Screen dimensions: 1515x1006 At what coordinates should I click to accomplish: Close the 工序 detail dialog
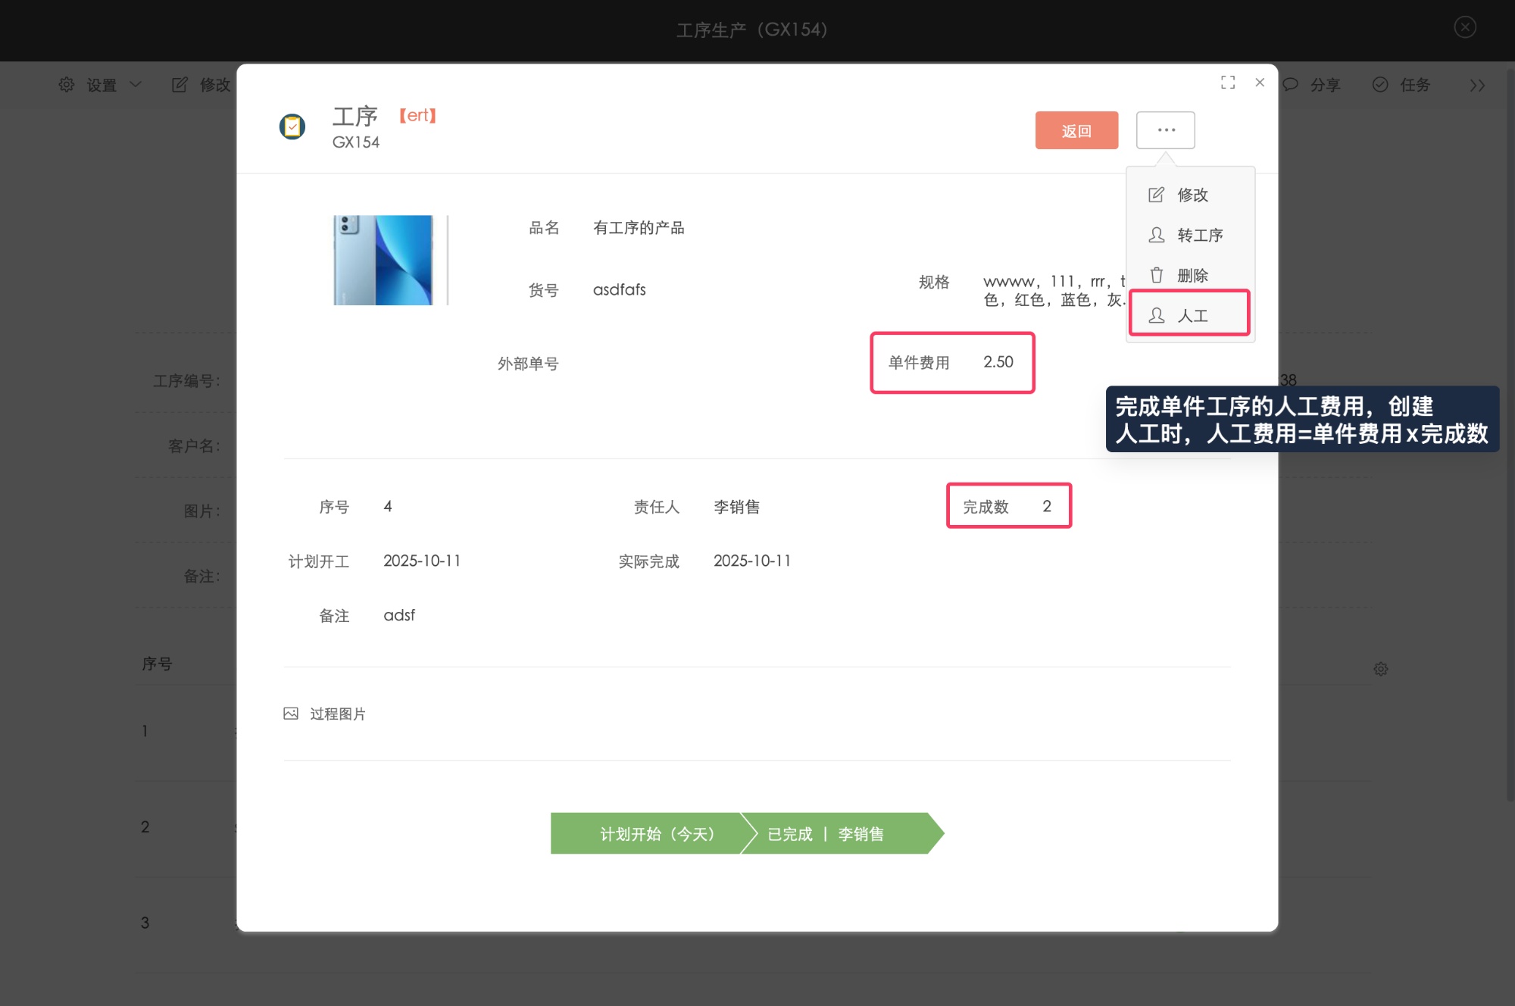pyautogui.click(x=1260, y=83)
